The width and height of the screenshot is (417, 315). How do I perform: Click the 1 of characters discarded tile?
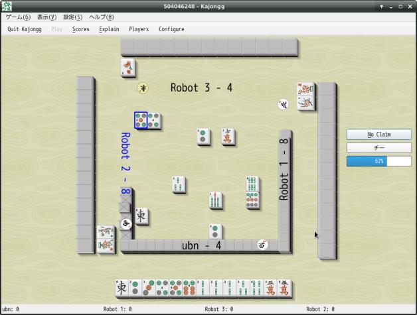[x=228, y=137]
